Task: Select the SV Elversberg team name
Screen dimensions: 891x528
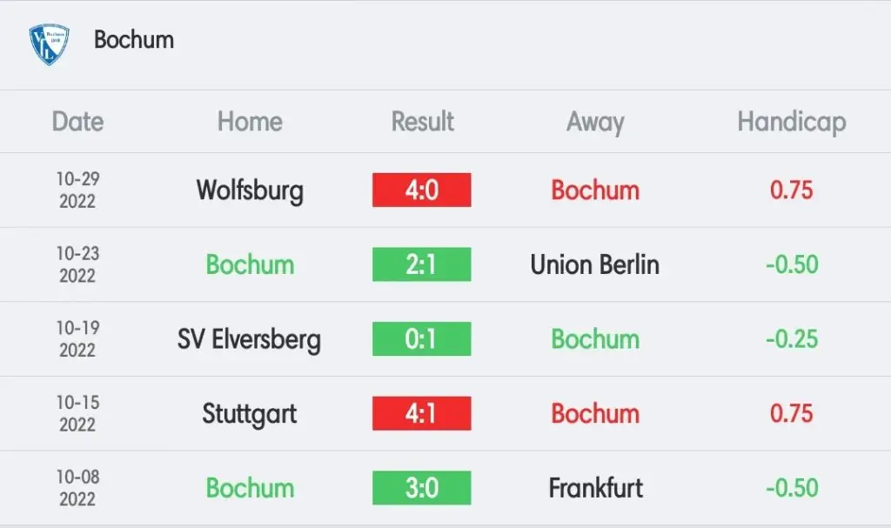Action: [249, 340]
